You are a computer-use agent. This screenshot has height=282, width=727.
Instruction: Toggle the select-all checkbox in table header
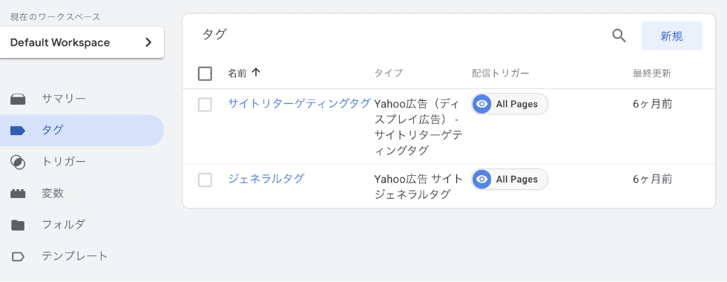click(x=205, y=73)
